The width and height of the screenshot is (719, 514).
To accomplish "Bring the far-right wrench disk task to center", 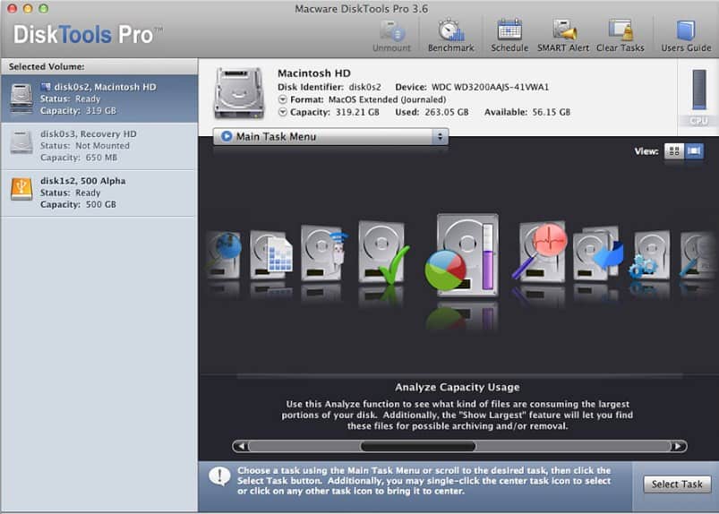I will [697, 254].
